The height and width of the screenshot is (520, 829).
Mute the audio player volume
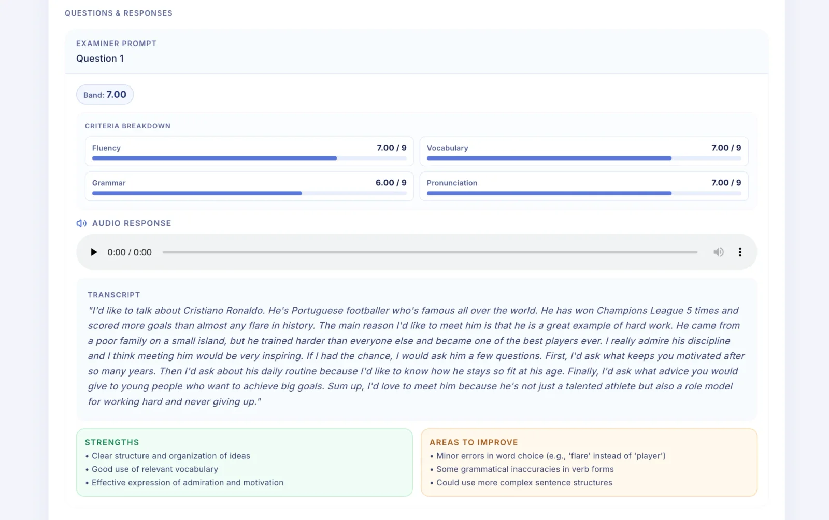(x=718, y=252)
